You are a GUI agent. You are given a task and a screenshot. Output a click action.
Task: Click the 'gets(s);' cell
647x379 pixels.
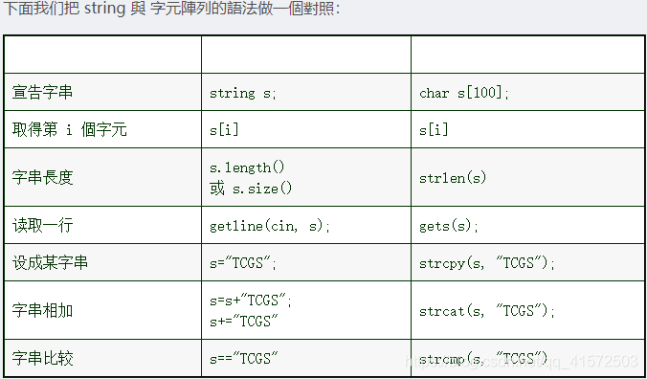[528, 225]
